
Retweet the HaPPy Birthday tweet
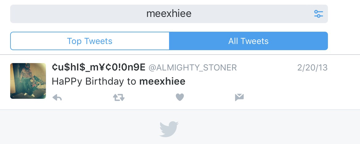[x=119, y=98]
